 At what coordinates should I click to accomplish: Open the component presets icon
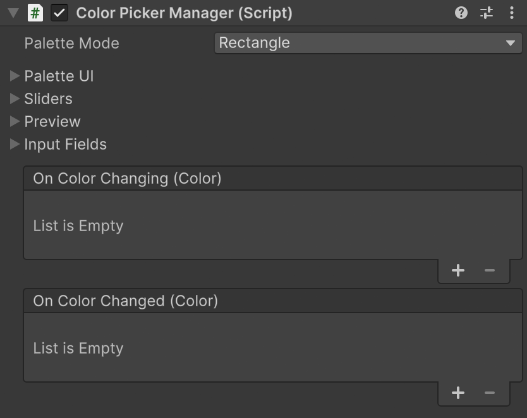(487, 13)
